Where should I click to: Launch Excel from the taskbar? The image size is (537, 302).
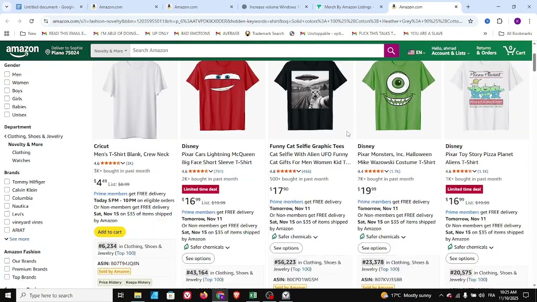coord(253,295)
